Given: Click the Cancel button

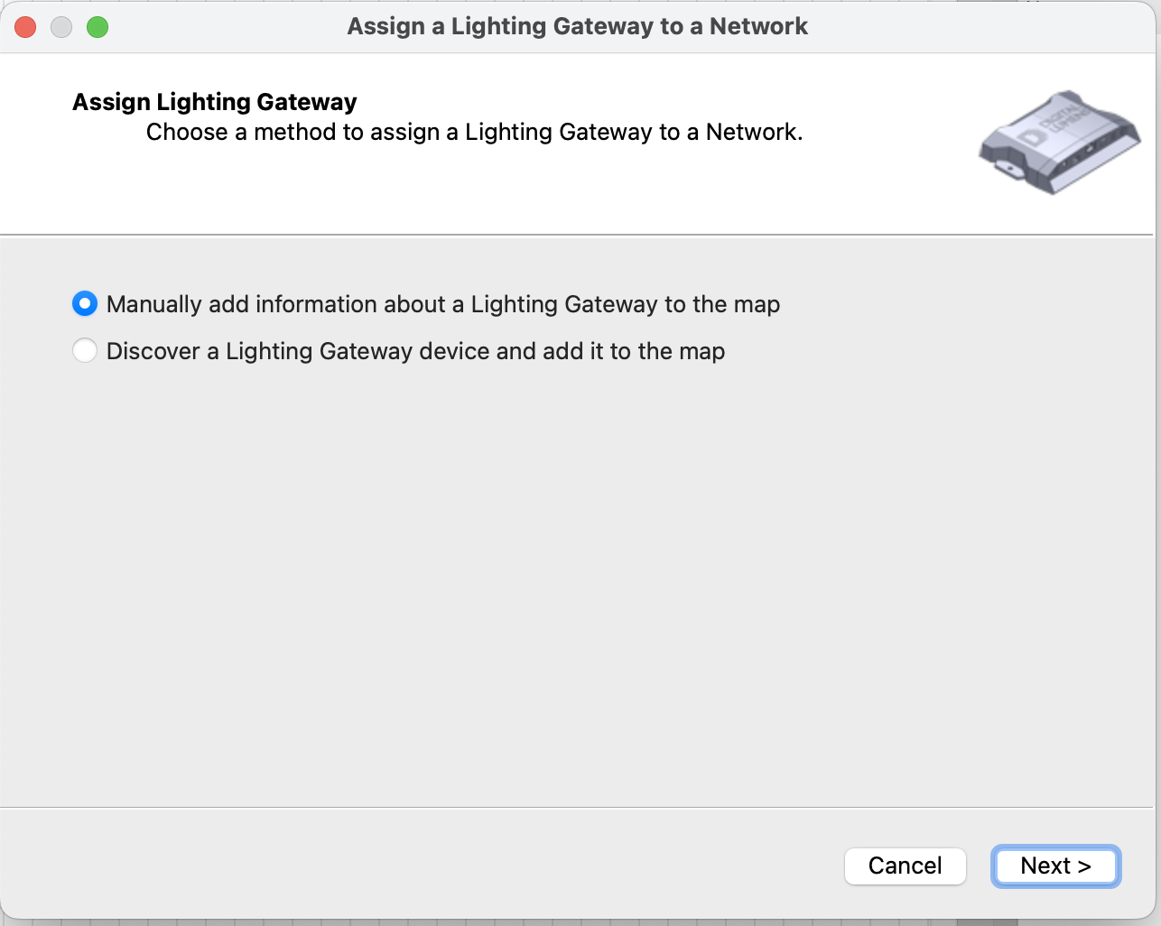Looking at the screenshot, I should tap(906, 866).
